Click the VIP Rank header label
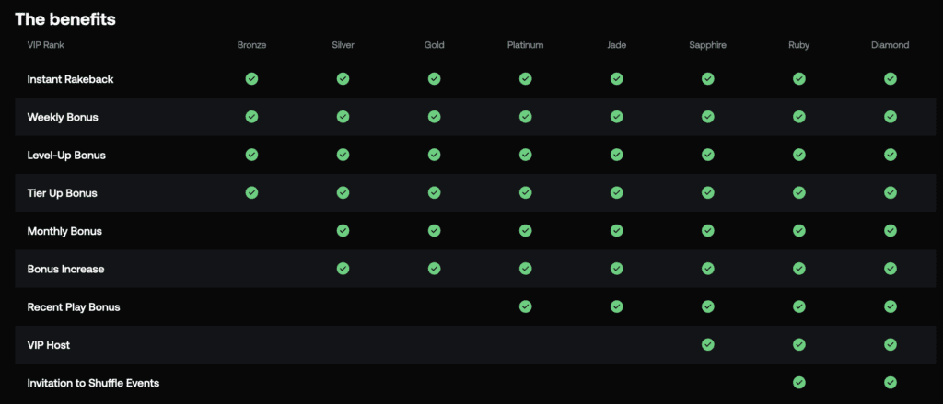Viewport: 943px width, 404px height. click(x=46, y=45)
